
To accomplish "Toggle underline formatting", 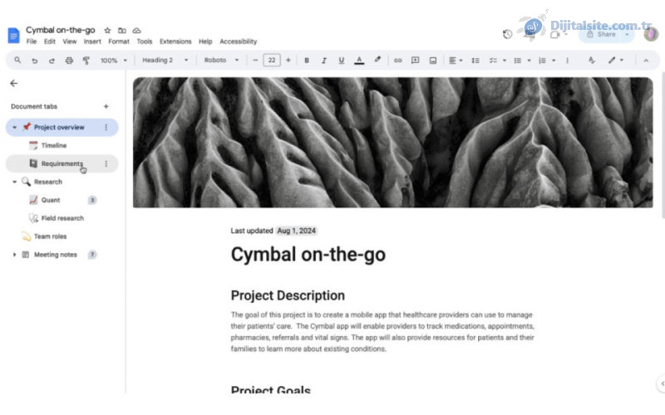I will click(x=342, y=61).
